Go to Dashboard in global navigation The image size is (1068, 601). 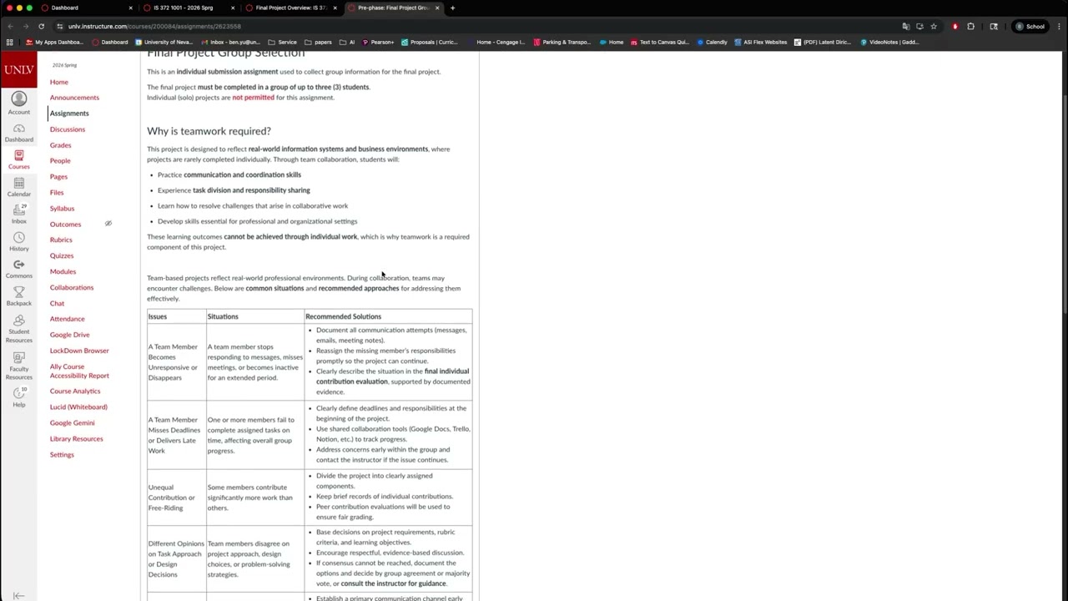click(18, 133)
